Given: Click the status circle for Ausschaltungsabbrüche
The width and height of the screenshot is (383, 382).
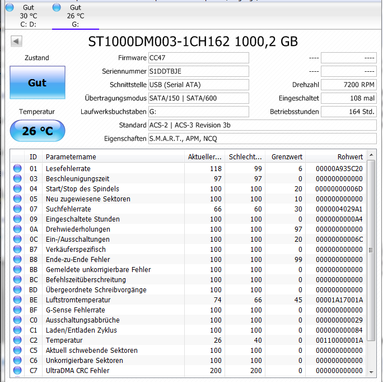Looking at the screenshot, I should click(17, 320).
